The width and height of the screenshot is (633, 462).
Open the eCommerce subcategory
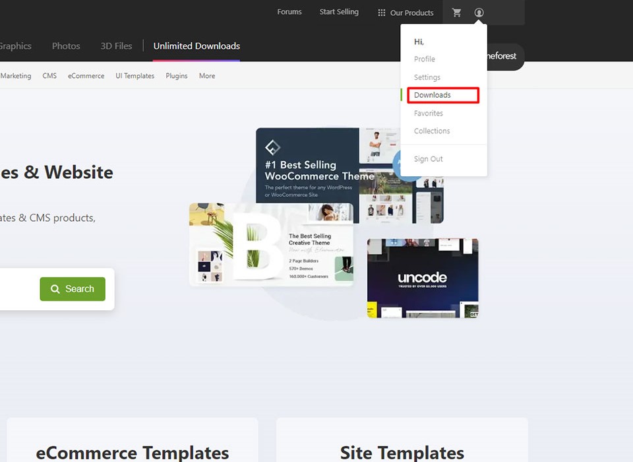click(86, 76)
